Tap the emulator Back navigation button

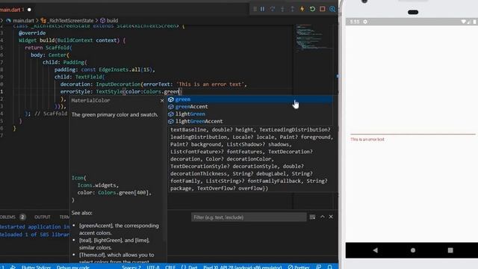pos(375,250)
